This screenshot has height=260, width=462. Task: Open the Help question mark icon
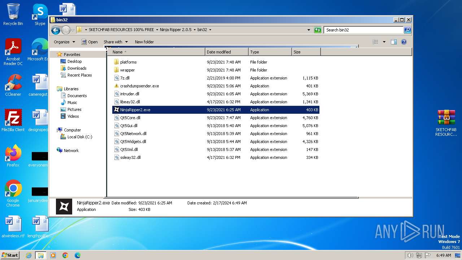(x=404, y=42)
